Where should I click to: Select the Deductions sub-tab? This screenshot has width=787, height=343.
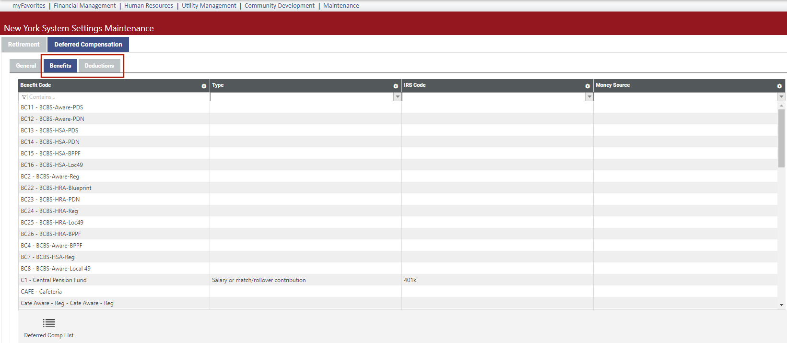(x=99, y=66)
